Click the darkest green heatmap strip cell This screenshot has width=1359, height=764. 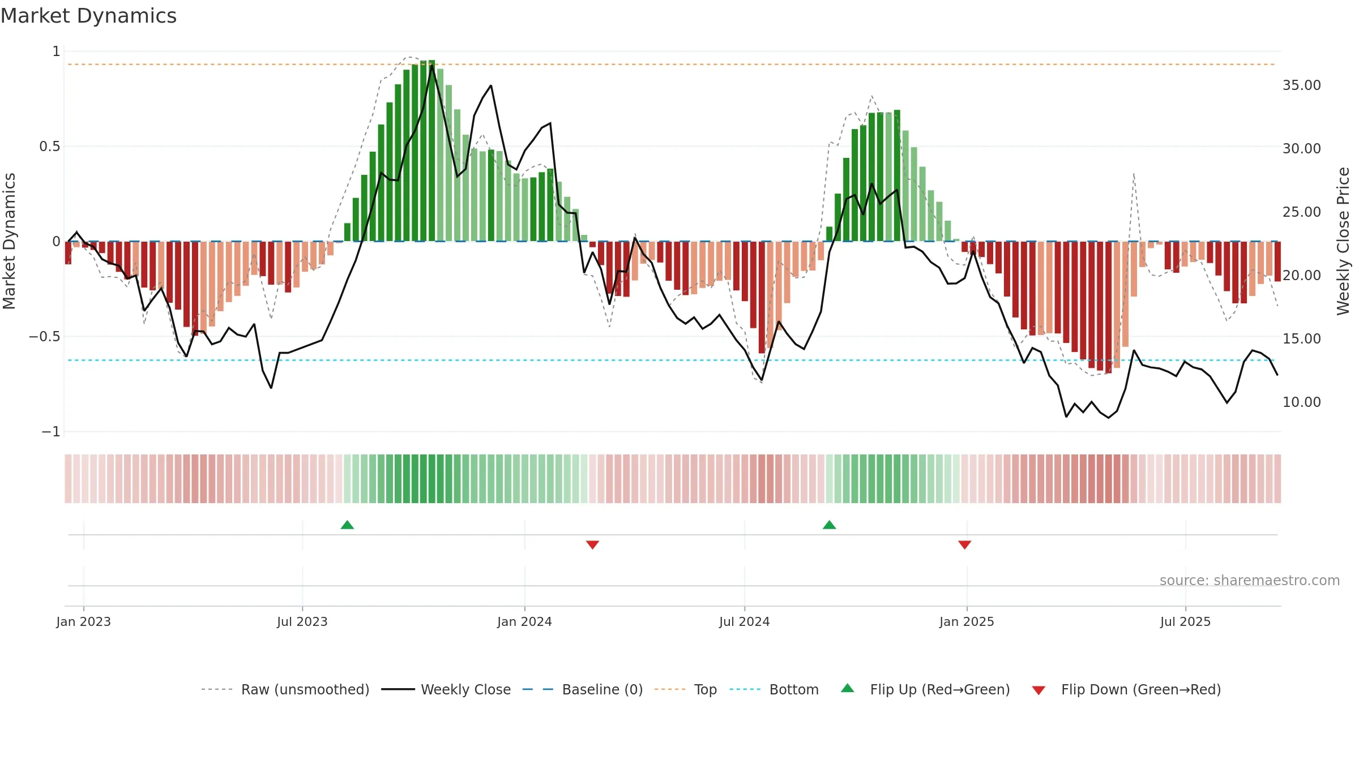click(431, 479)
